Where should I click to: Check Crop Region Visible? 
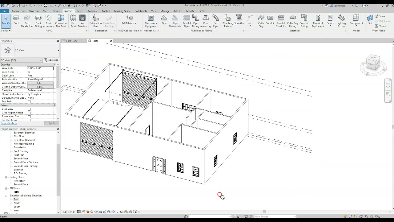(x=29, y=113)
